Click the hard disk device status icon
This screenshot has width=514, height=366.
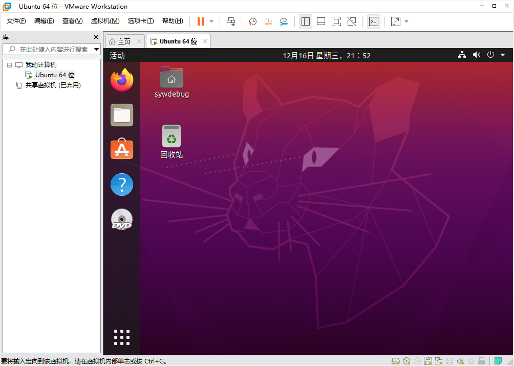[396, 361]
